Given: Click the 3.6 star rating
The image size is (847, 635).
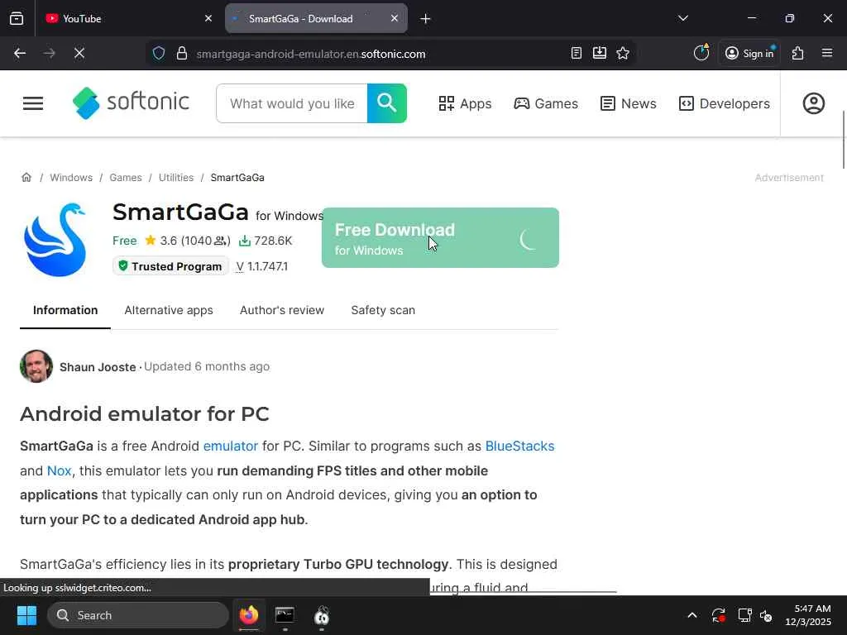Looking at the screenshot, I should pyautogui.click(x=188, y=241).
